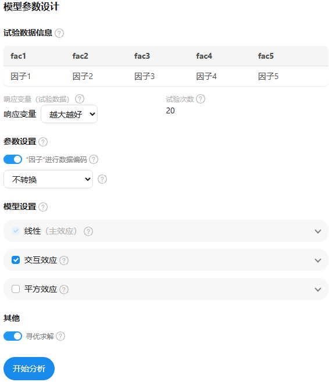Check the 平方效应 checkbox
Image resolution: width=329 pixels, height=382 pixels.
click(x=16, y=289)
